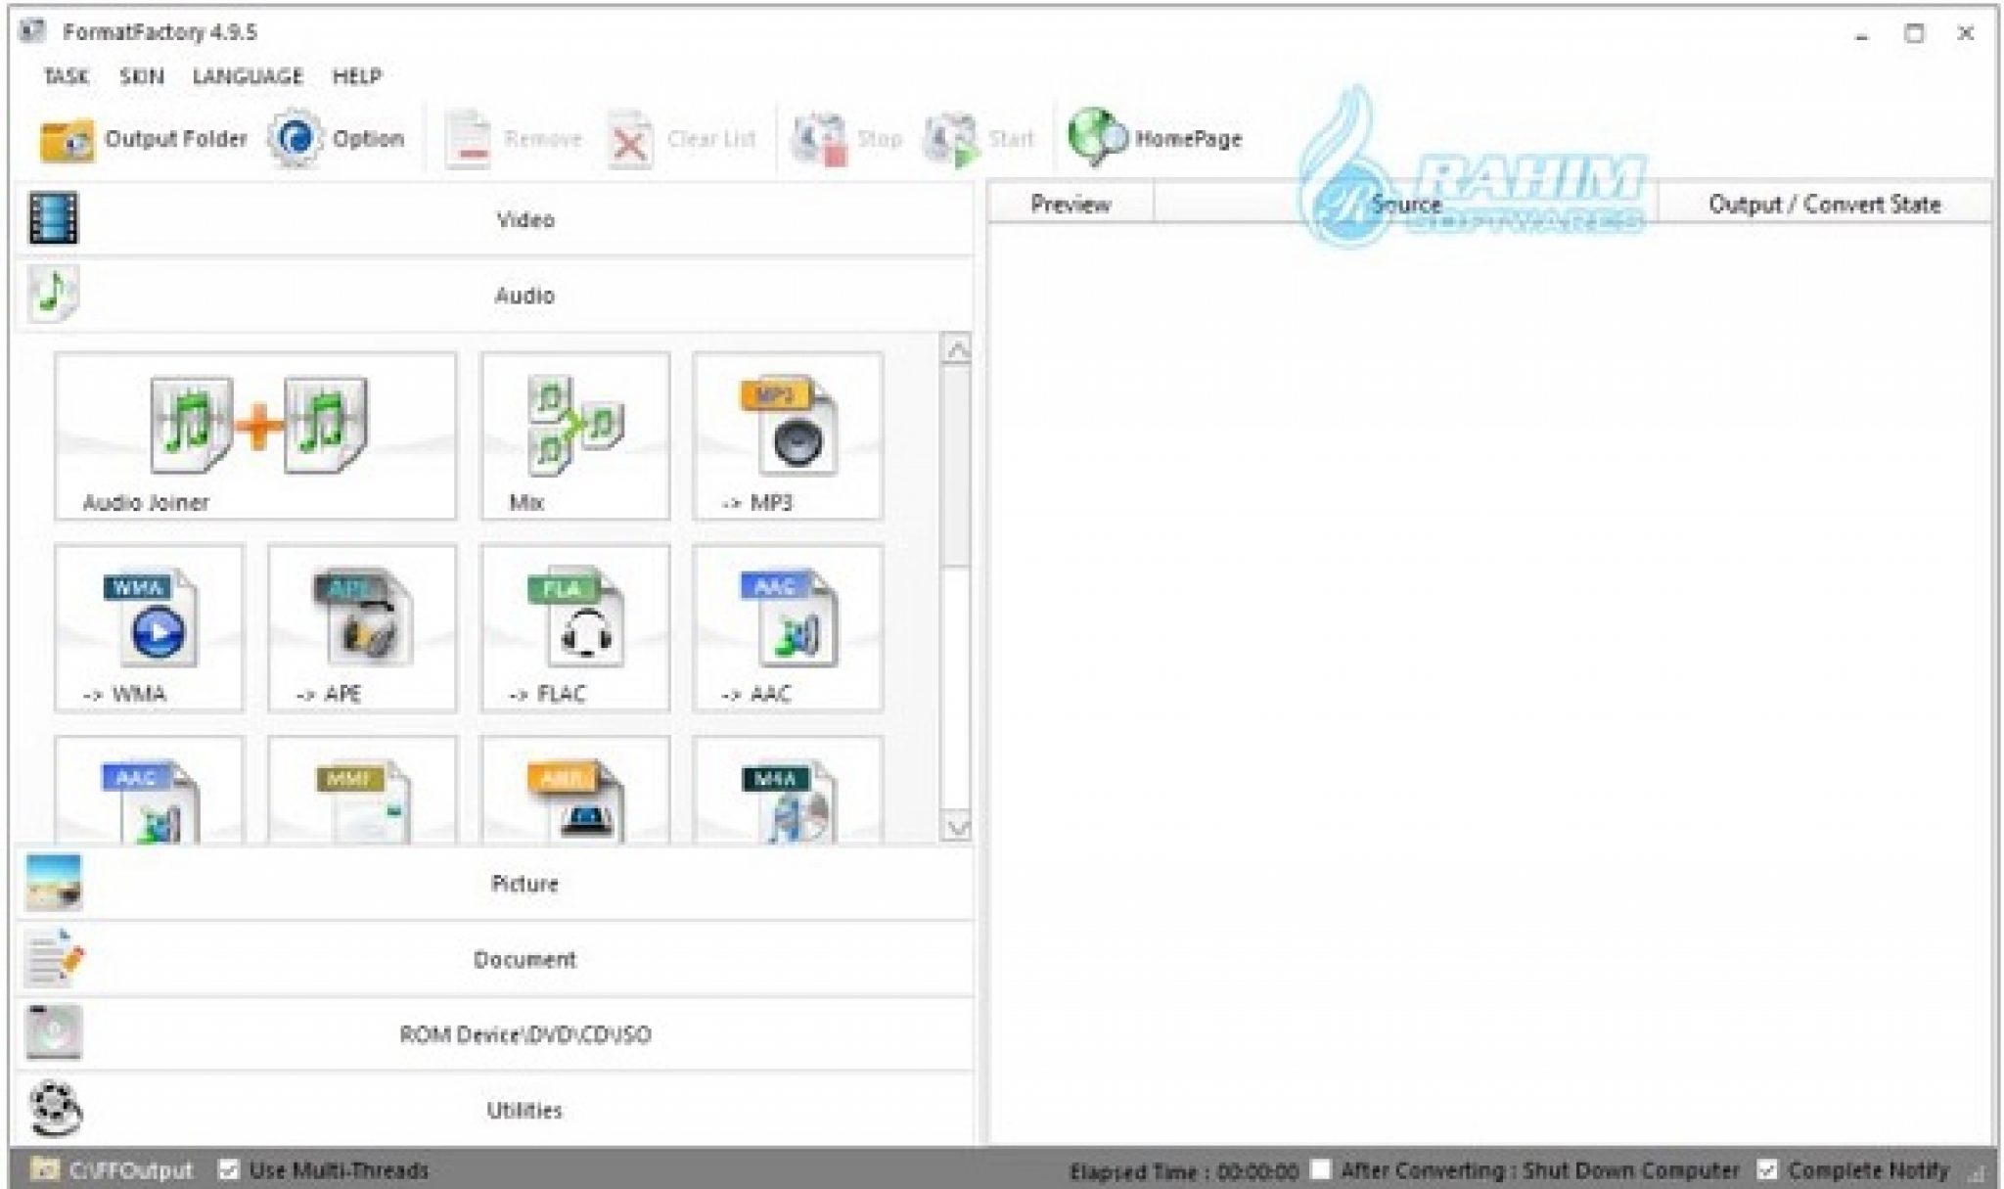The image size is (2004, 1189).
Task: Select the audio Mix tool
Action: tap(574, 434)
